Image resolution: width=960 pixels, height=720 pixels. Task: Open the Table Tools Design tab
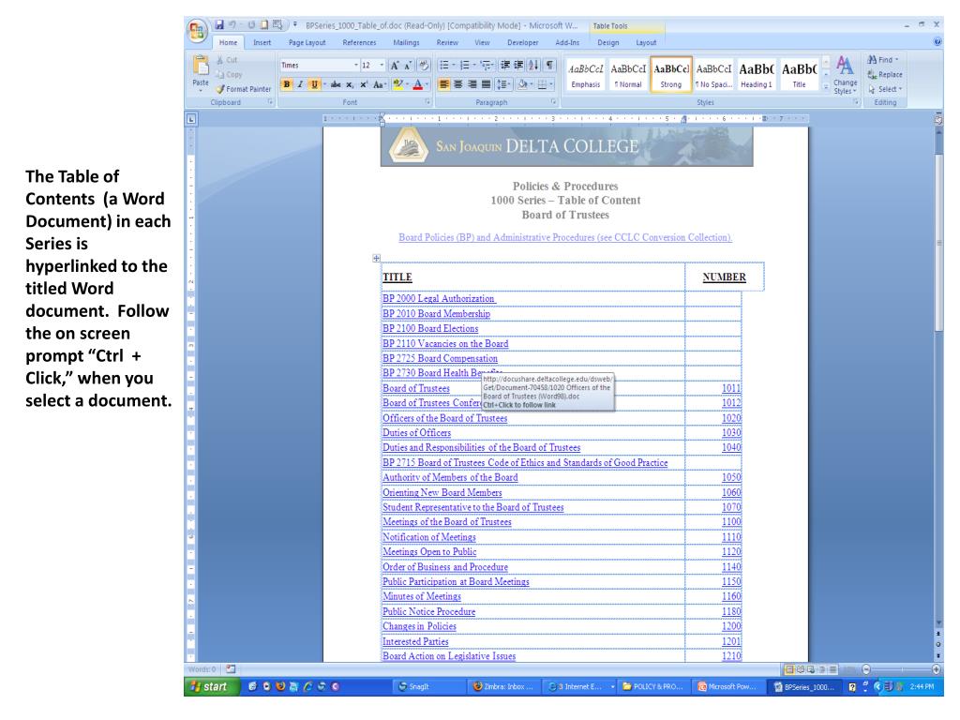point(607,43)
